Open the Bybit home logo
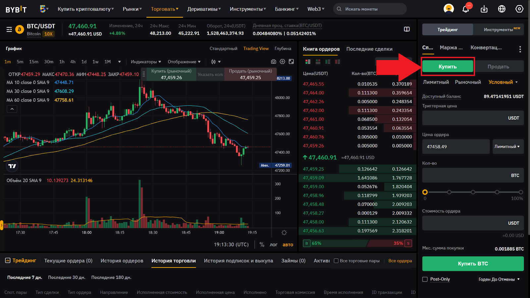Screen dimensions: 530x298 click(16, 9)
